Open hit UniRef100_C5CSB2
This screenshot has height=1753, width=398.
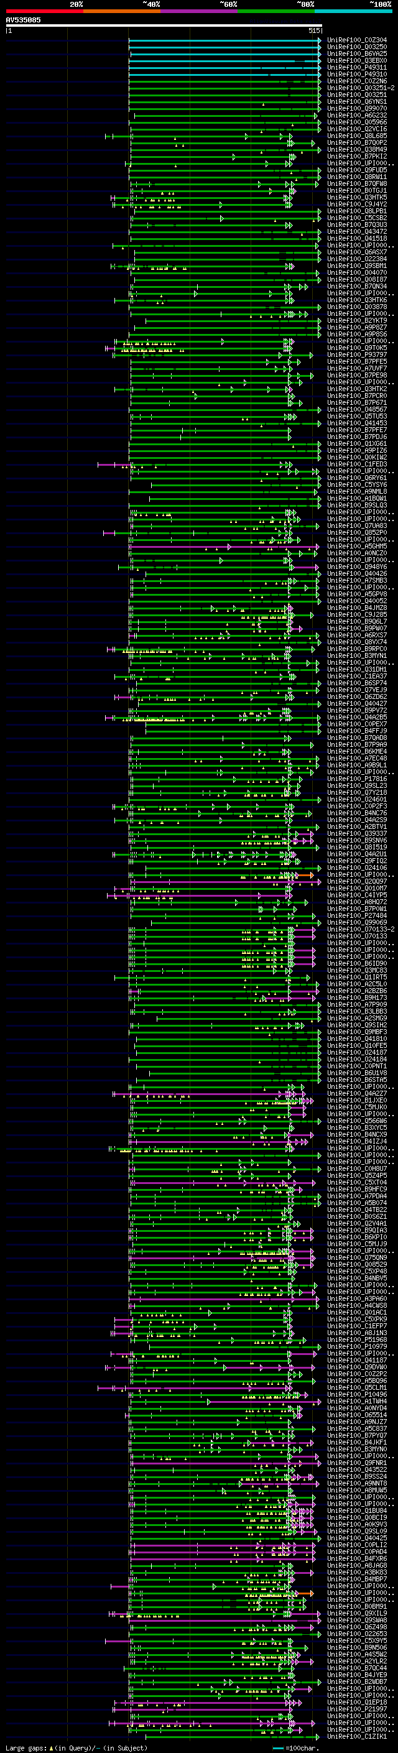pos(356,218)
